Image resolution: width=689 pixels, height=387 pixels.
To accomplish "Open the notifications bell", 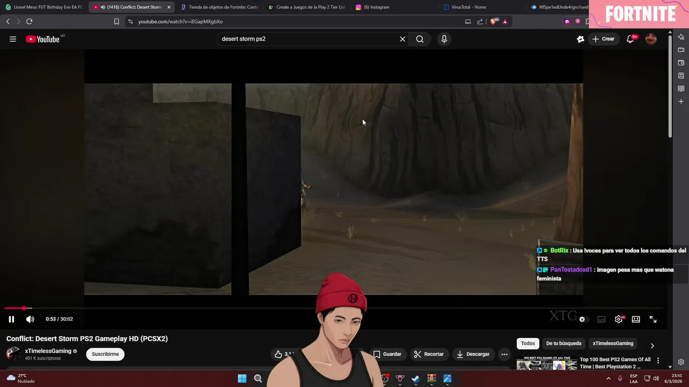I will (x=630, y=39).
